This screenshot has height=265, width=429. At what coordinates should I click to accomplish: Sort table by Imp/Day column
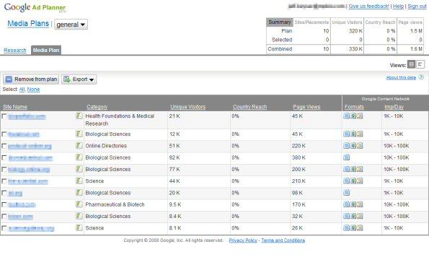pyautogui.click(x=394, y=107)
